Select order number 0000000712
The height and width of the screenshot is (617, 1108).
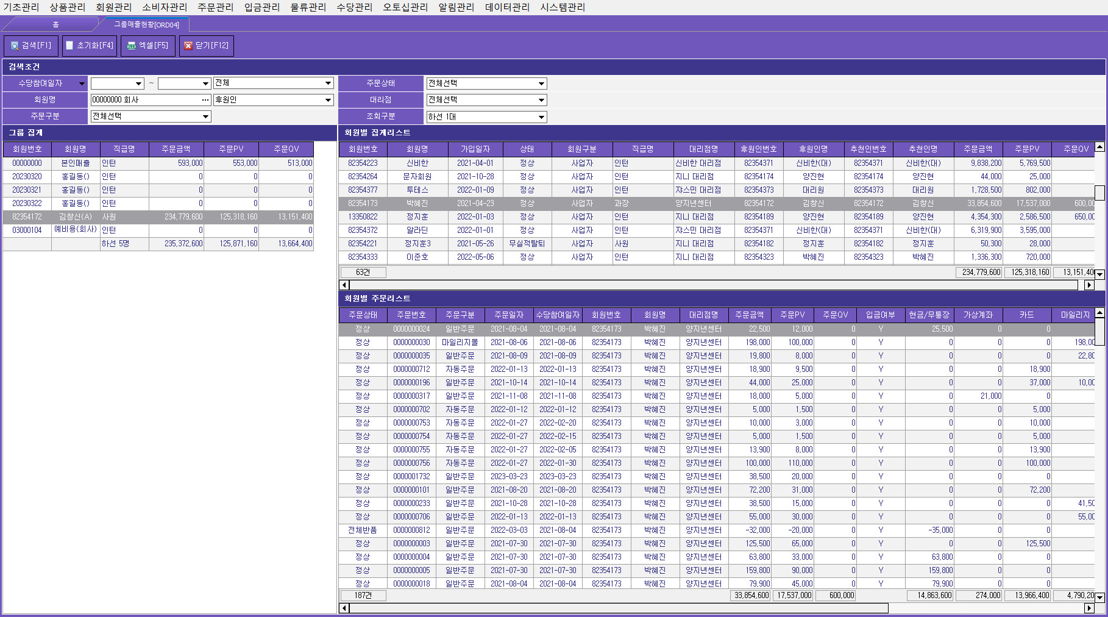411,369
